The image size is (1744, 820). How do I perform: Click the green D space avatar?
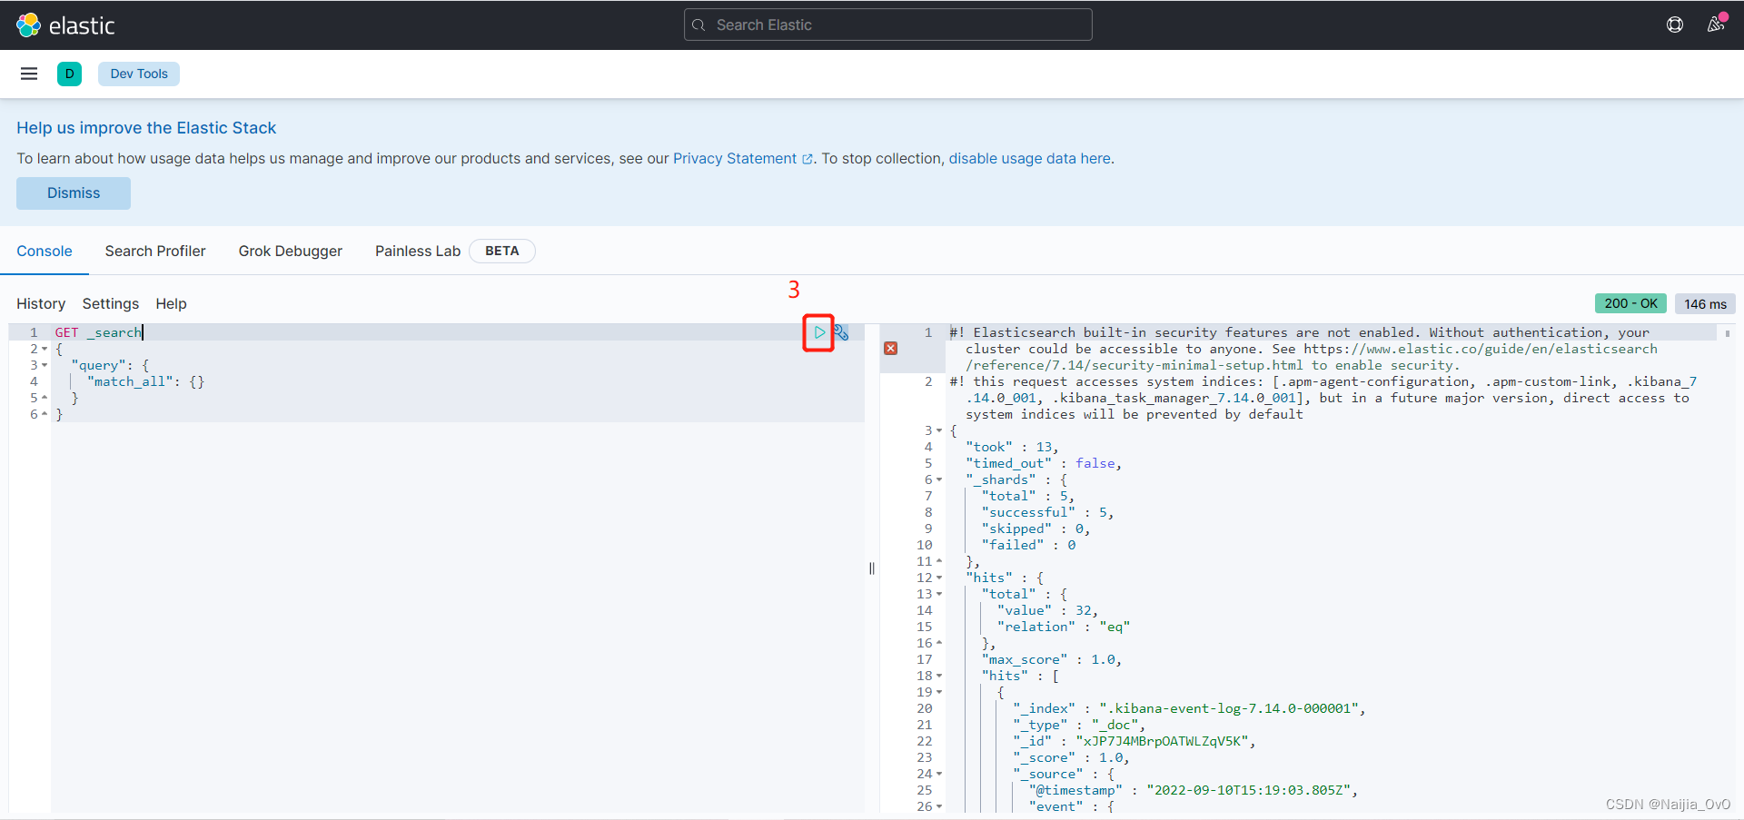(69, 74)
